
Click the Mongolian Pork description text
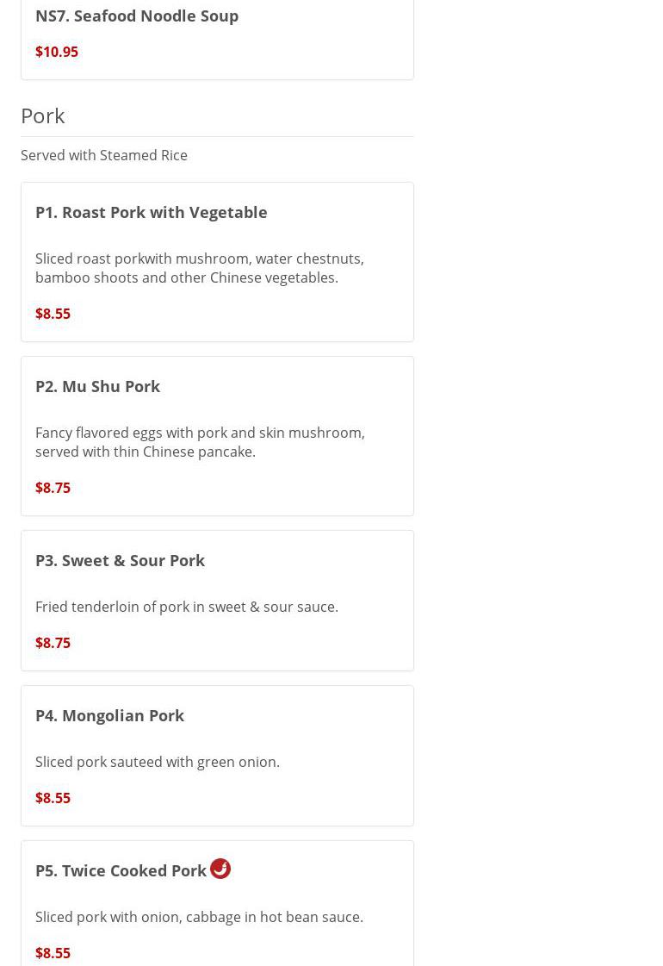(x=158, y=762)
